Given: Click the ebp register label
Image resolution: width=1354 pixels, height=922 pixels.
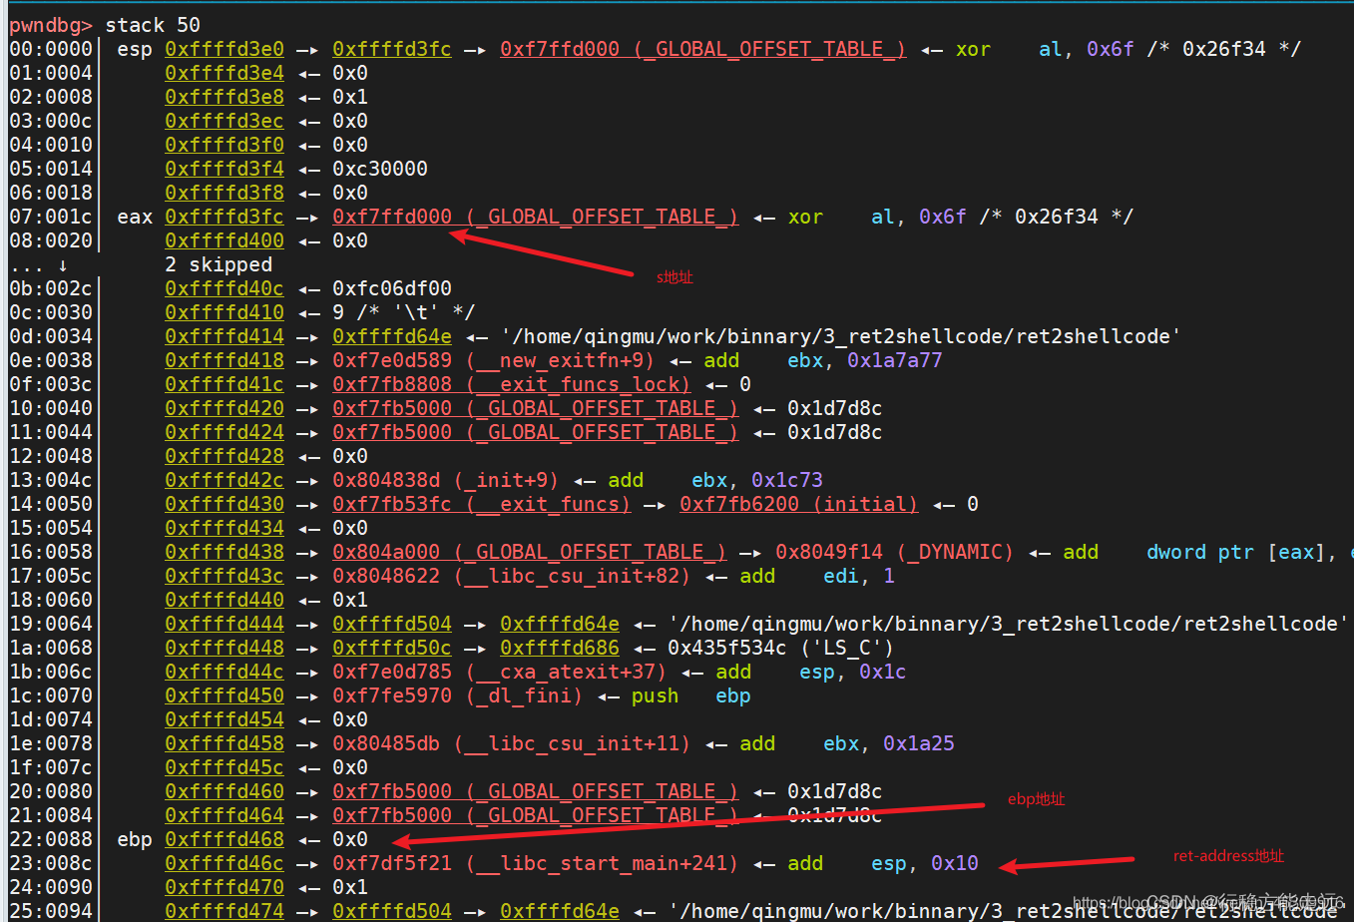Looking at the screenshot, I should tap(135, 839).
